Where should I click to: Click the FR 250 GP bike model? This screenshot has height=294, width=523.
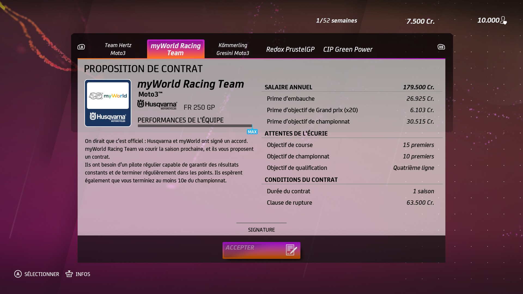pyautogui.click(x=199, y=107)
